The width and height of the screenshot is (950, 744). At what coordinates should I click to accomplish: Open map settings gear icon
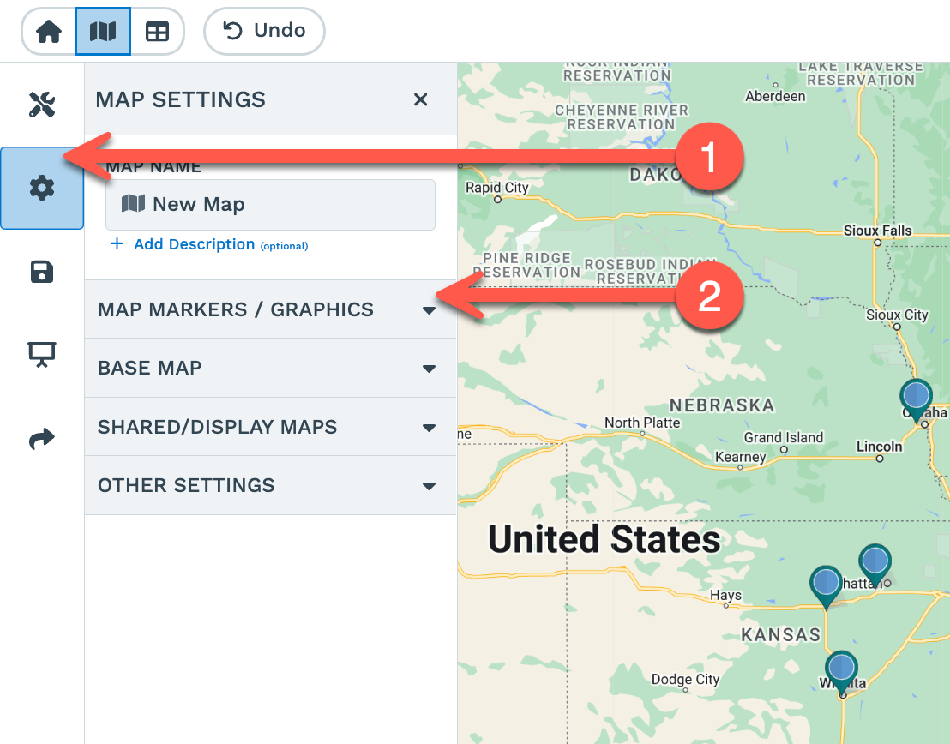point(42,188)
